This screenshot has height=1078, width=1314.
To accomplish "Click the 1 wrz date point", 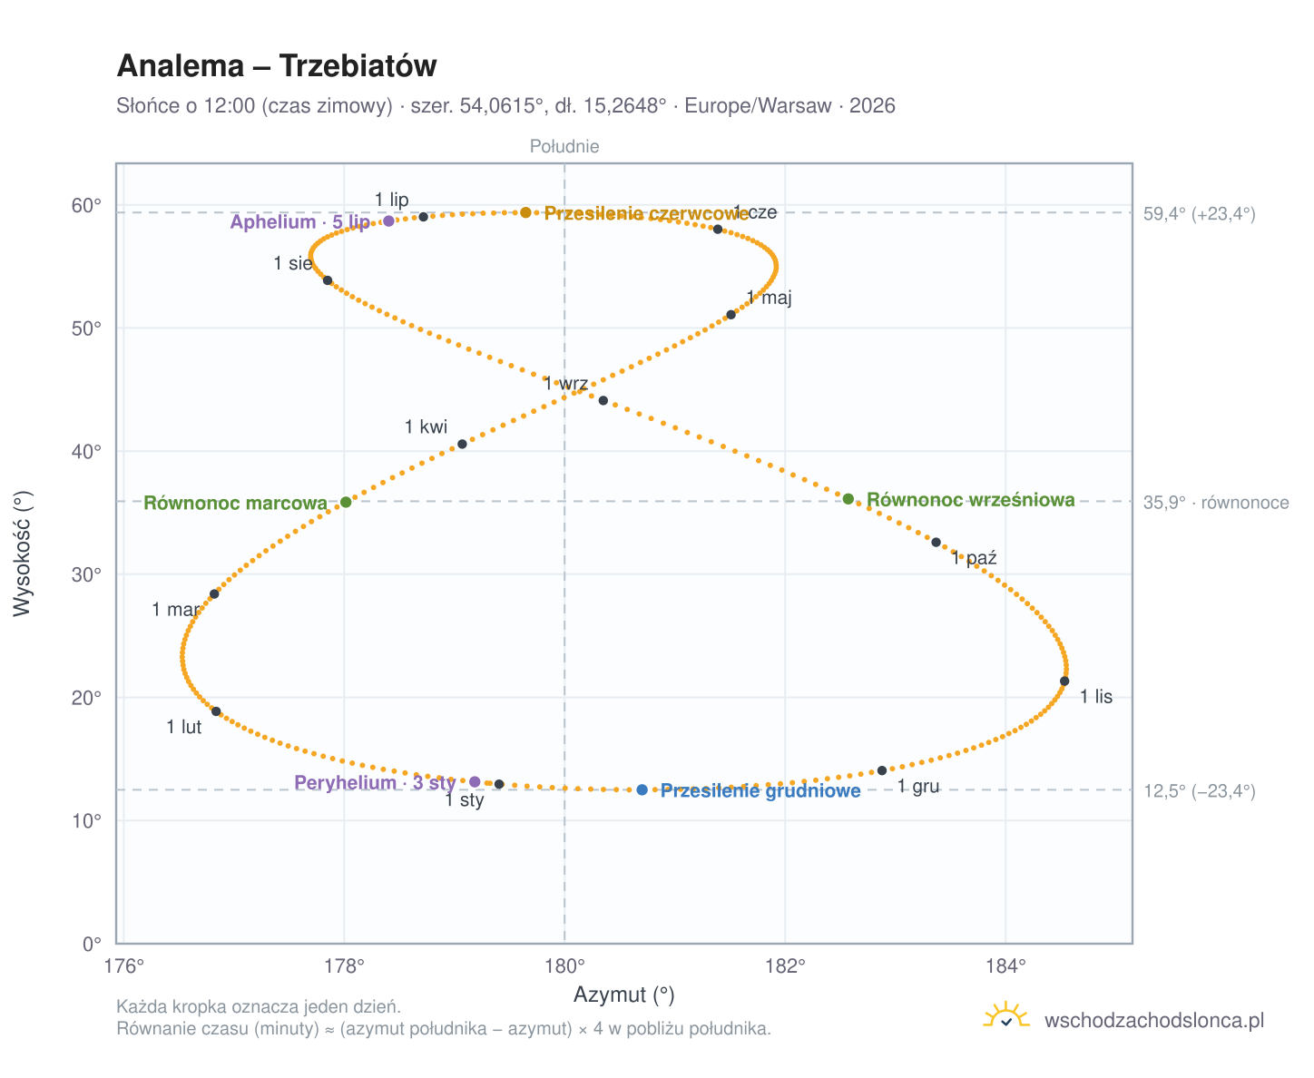I will tap(603, 400).
